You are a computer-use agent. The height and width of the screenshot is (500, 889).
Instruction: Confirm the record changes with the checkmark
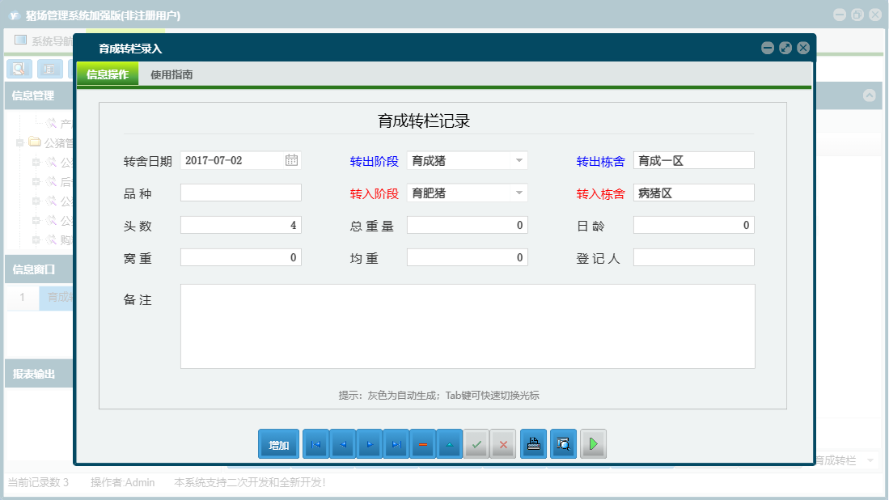(476, 443)
